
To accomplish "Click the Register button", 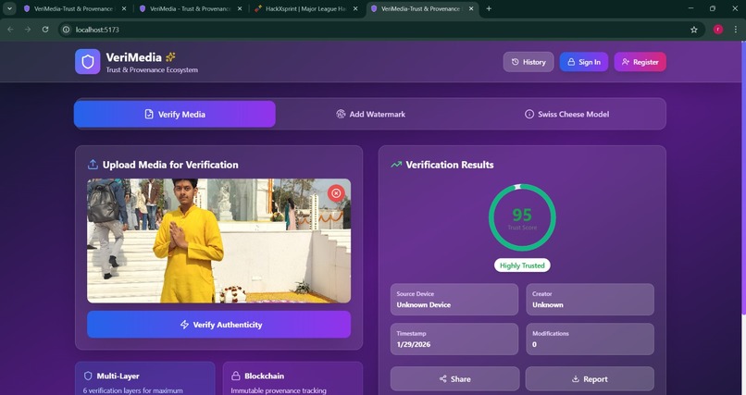I will click(640, 62).
